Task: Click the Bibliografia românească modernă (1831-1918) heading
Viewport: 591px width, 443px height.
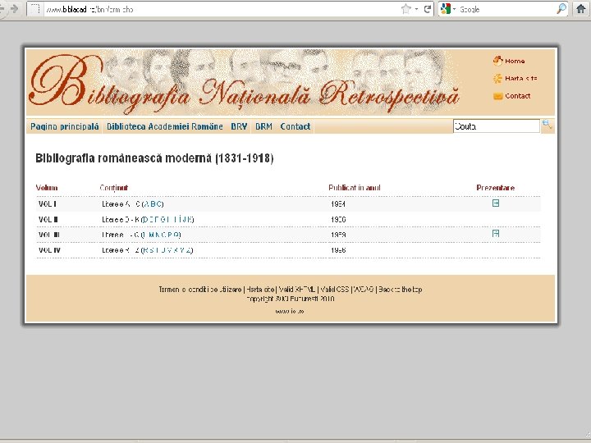Action: point(154,158)
